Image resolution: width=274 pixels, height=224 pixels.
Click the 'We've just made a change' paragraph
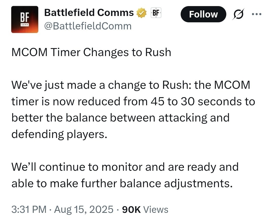point(133,110)
